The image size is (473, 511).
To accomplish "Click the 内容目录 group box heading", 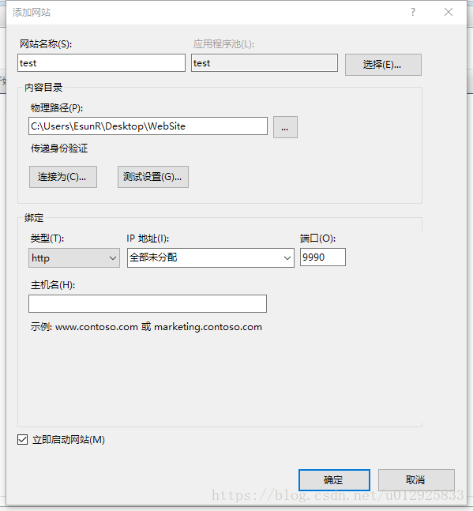I will click(x=43, y=88).
